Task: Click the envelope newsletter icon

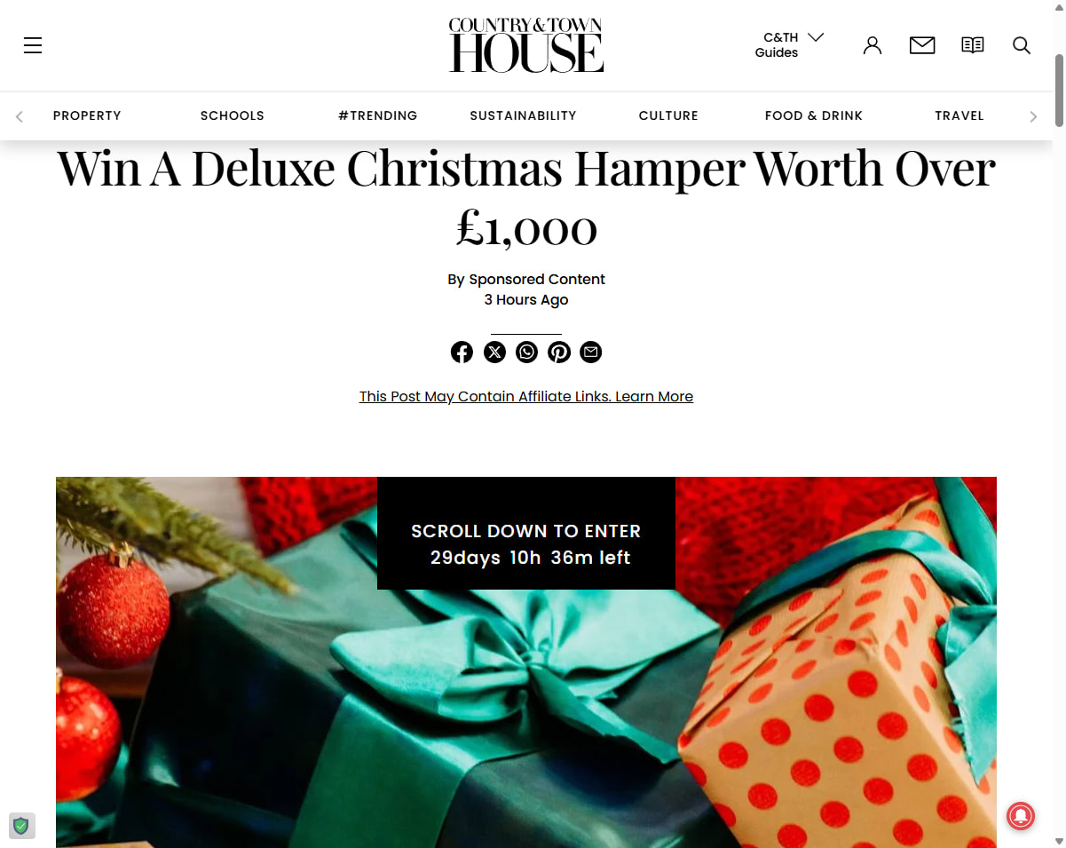Action: pyautogui.click(x=922, y=45)
